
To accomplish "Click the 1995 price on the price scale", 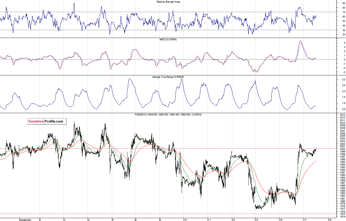I will click(342, 162).
